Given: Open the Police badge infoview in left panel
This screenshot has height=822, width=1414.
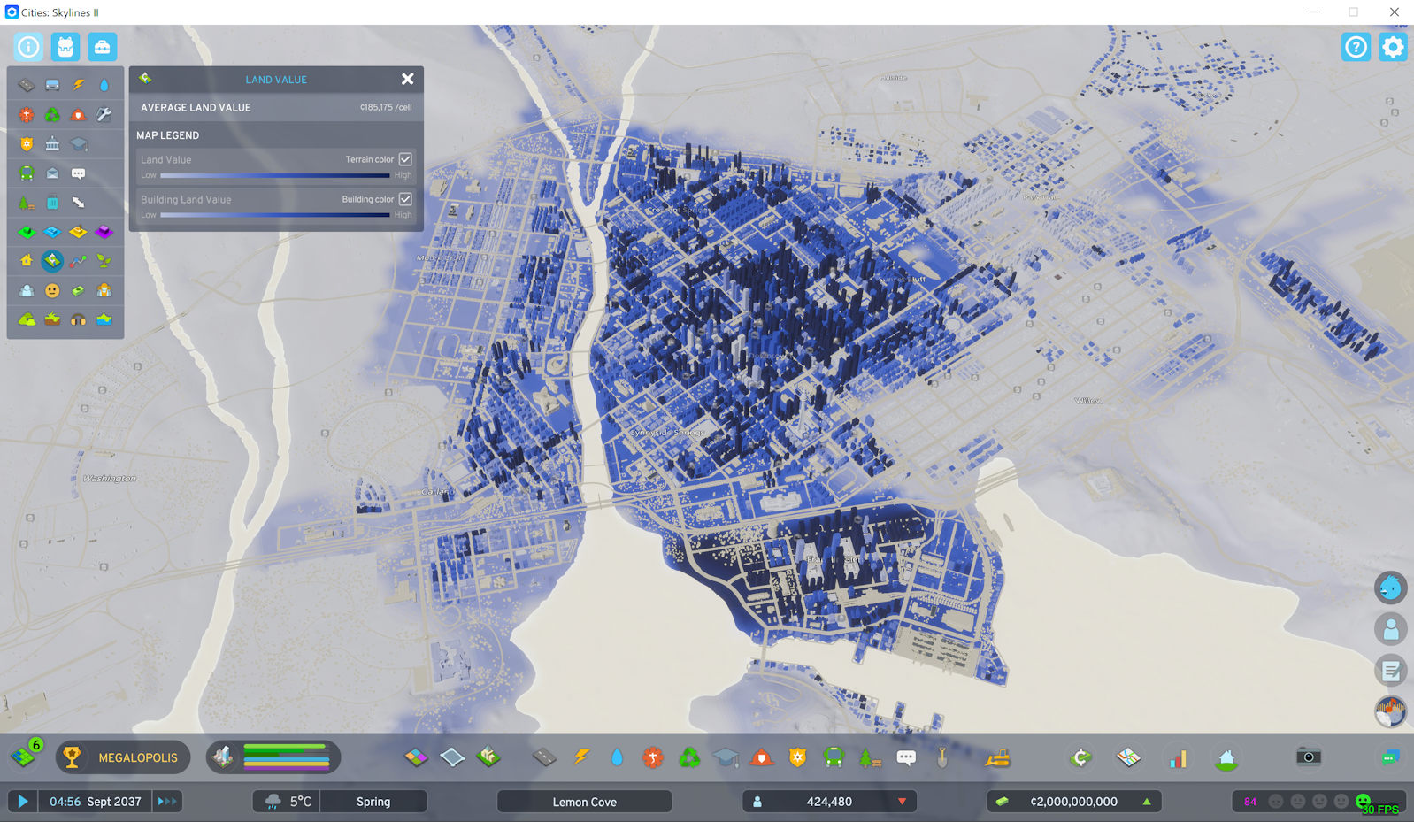Looking at the screenshot, I should point(27,143).
